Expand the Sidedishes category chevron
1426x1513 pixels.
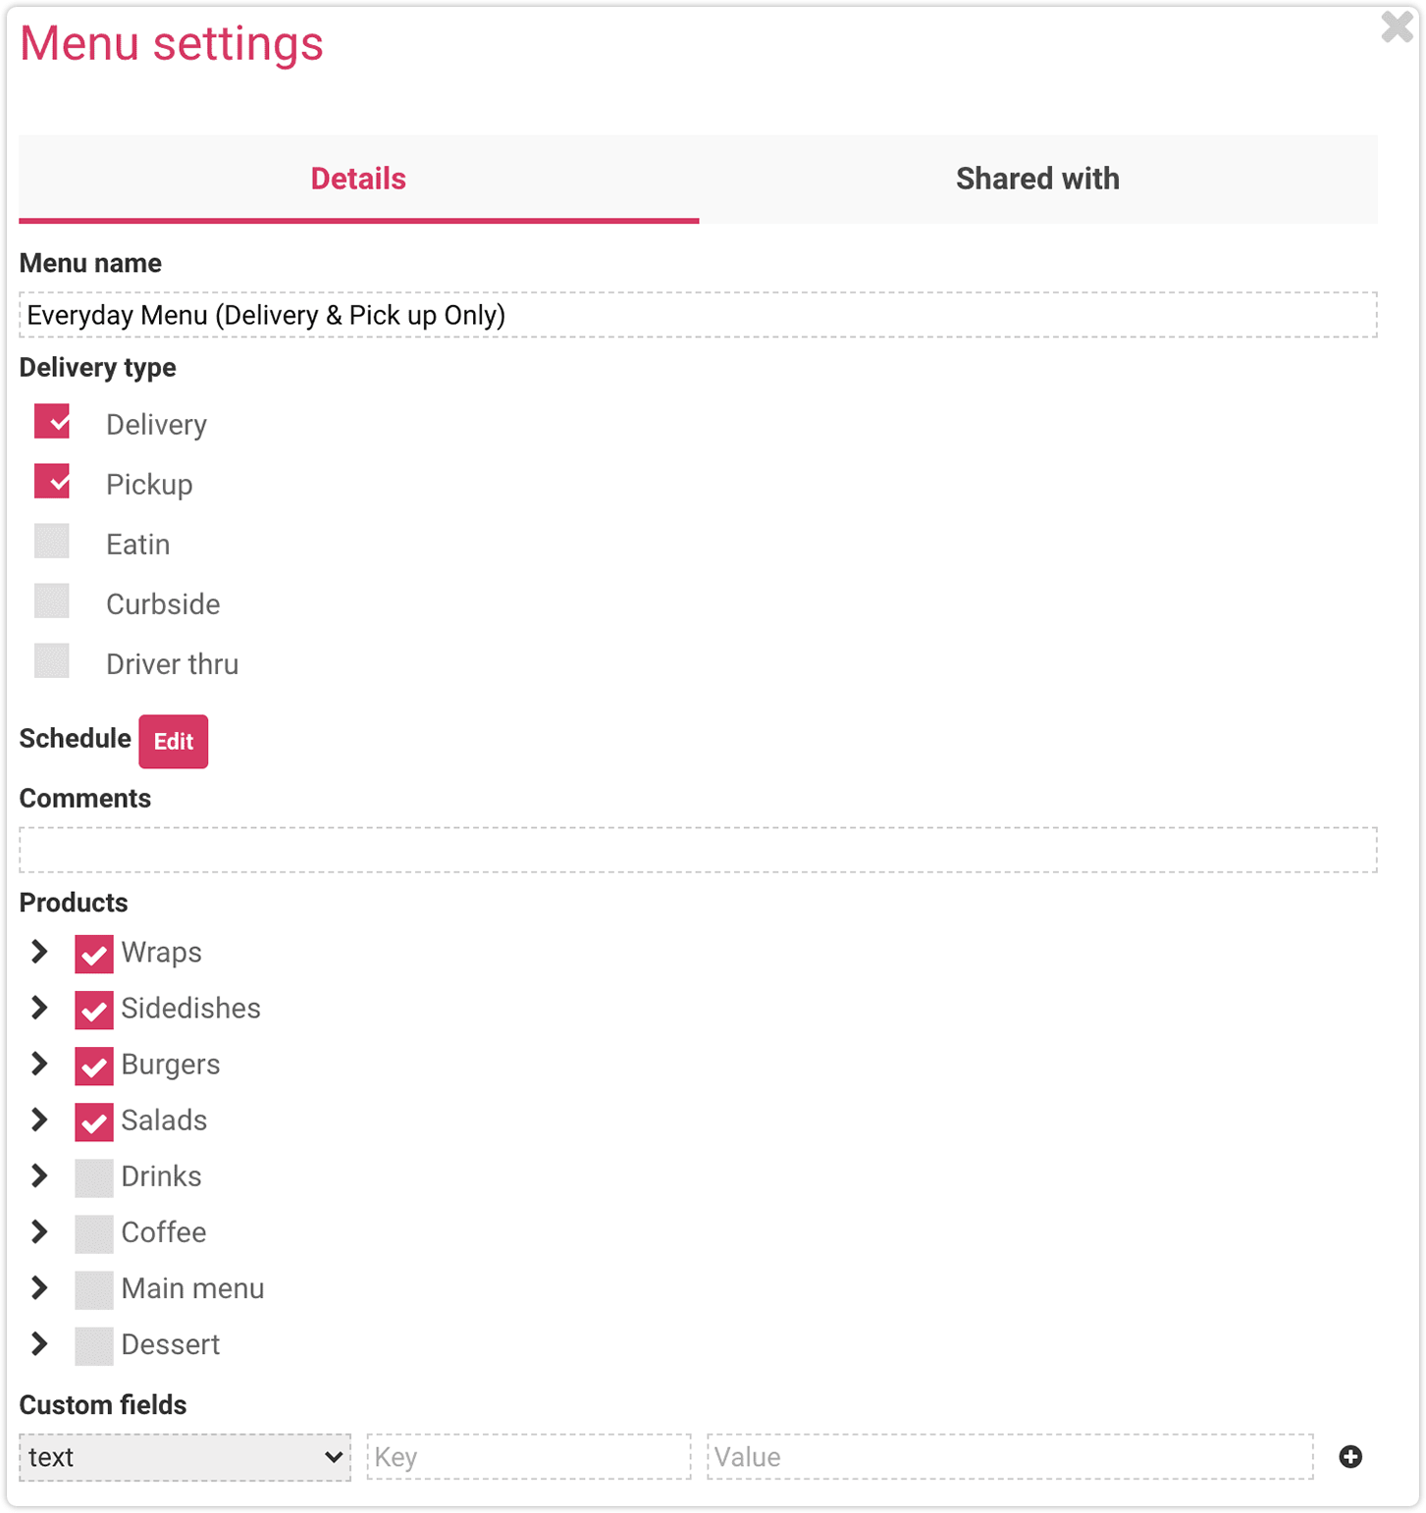39,1007
